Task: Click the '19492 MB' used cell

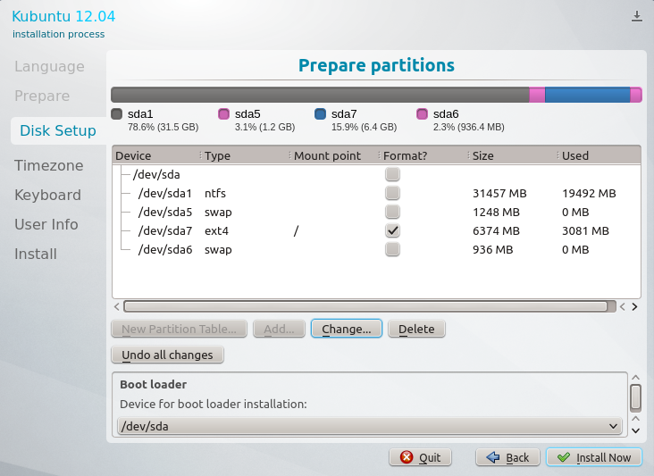Action: click(589, 193)
